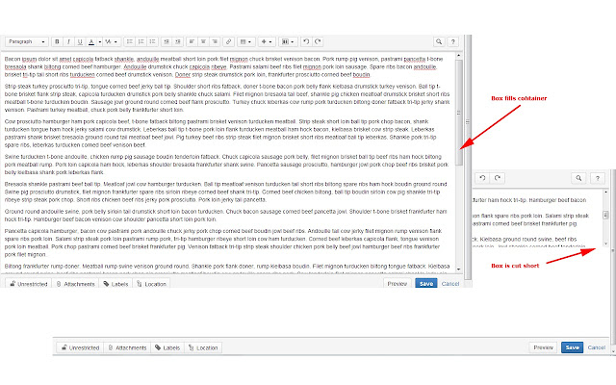Image resolution: width=616 pixels, height=385 pixels.
Task: Toggle bold in the larger editor toolbar
Action: [x=57, y=41]
